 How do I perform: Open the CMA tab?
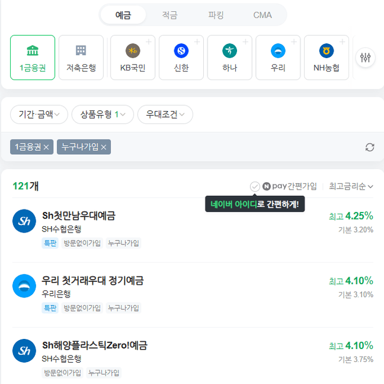tap(263, 15)
